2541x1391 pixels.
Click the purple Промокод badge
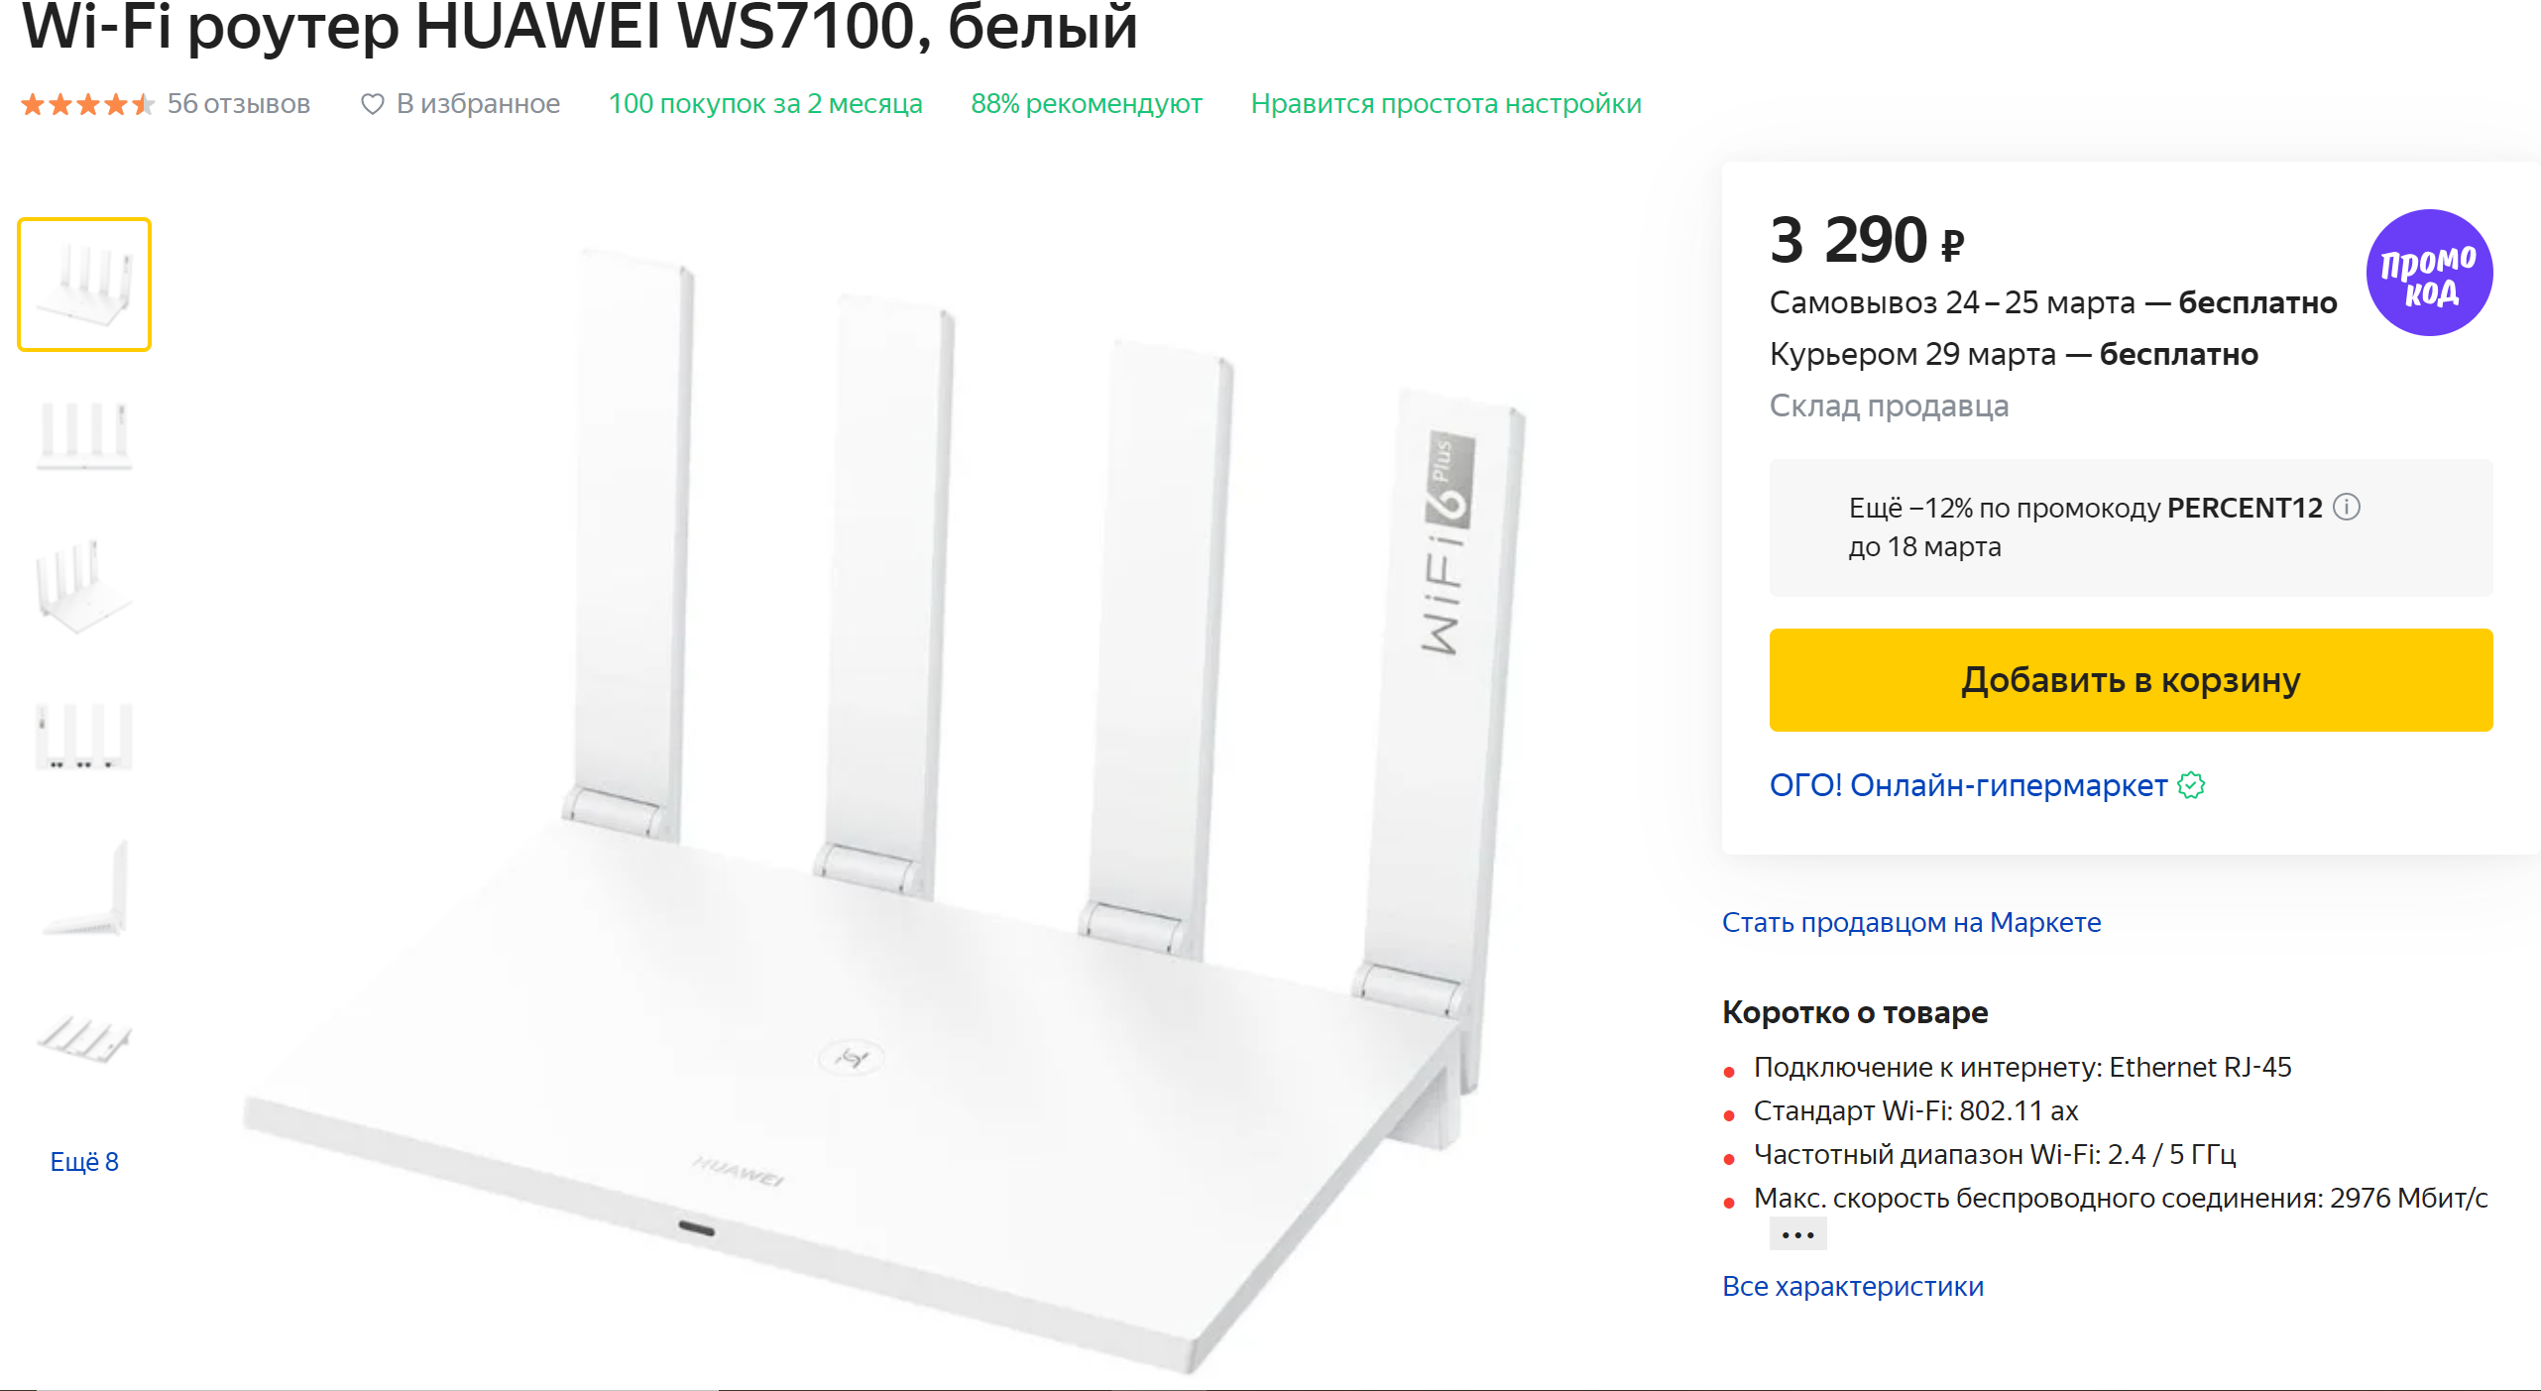pyautogui.click(x=2428, y=273)
